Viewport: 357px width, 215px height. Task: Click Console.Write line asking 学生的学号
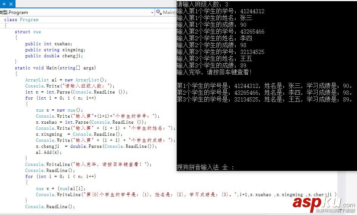tap(98, 116)
